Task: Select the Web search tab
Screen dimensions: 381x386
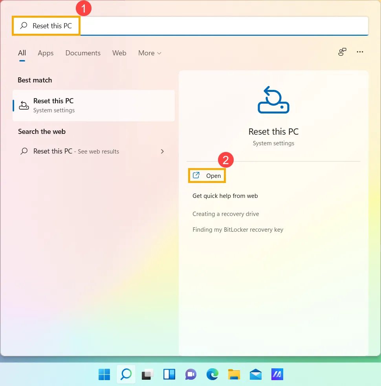Action: pyautogui.click(x=119, y=53)
